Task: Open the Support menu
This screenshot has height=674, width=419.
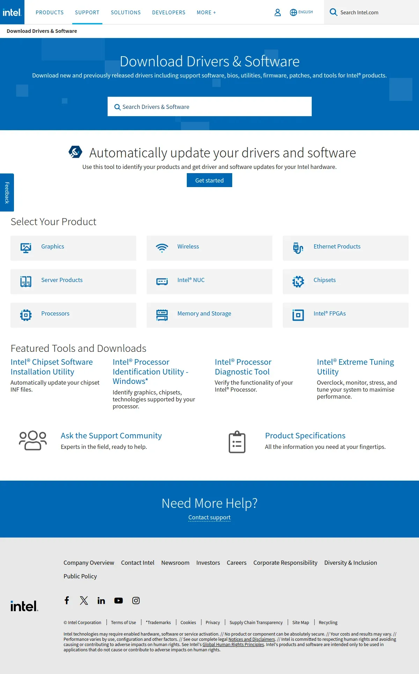Action: (x=87, y=13)
